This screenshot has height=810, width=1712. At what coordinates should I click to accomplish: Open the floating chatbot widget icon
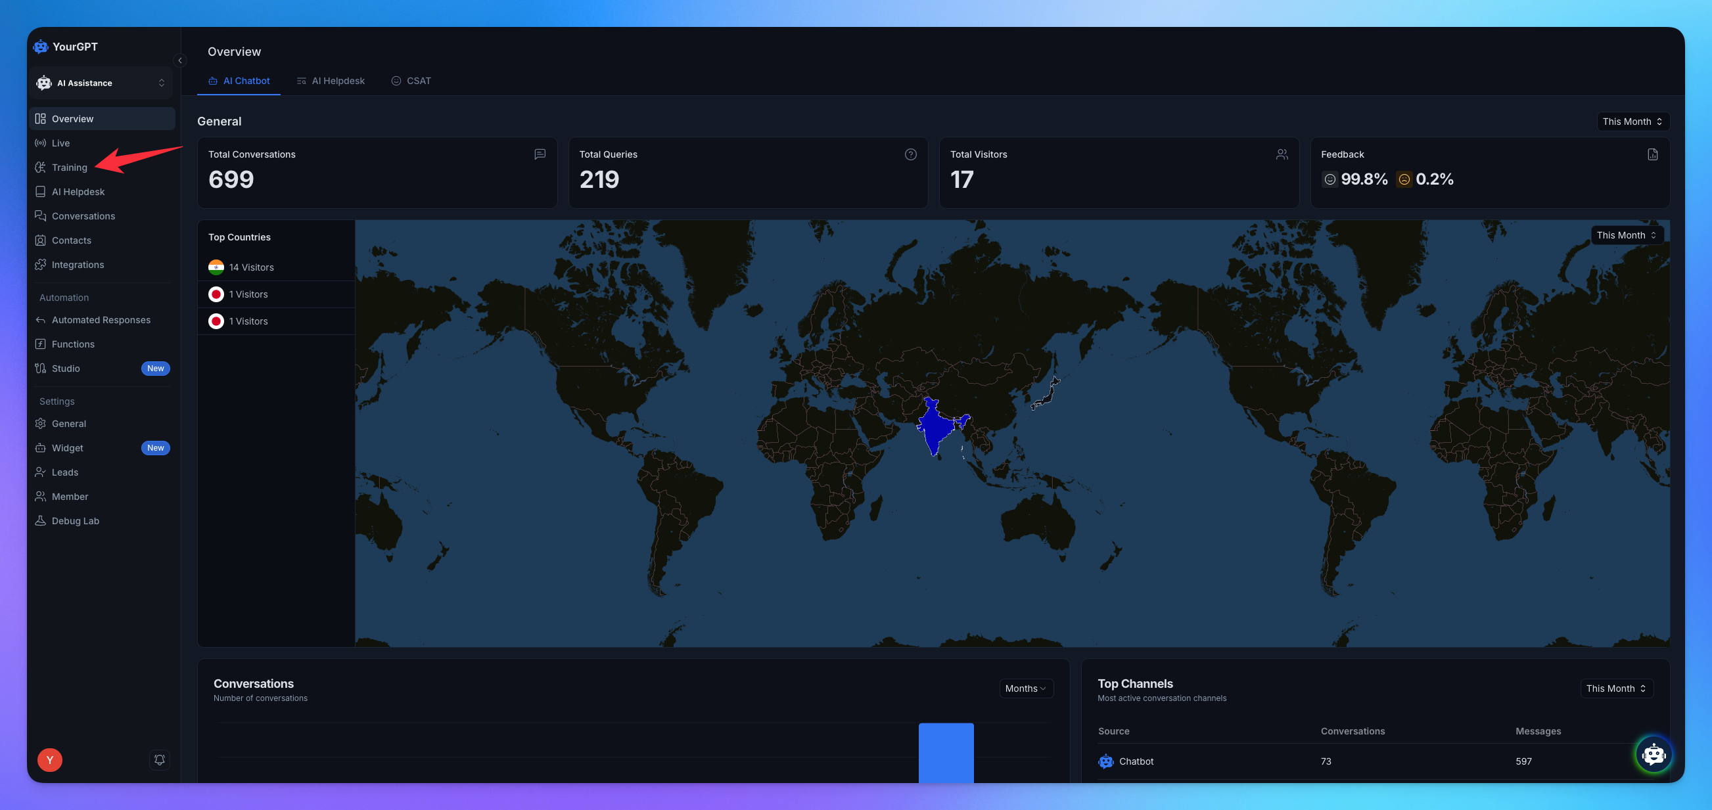coord(1653,754)
